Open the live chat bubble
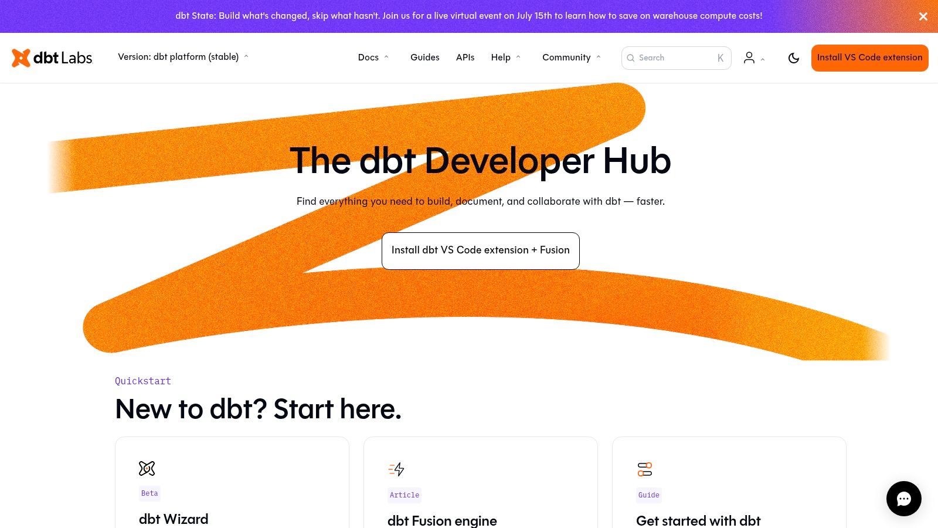Screen dimensions: 938x528 [903, 499]
